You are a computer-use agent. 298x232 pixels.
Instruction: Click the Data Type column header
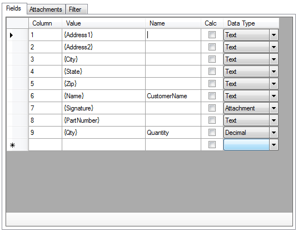pos(251,23)
